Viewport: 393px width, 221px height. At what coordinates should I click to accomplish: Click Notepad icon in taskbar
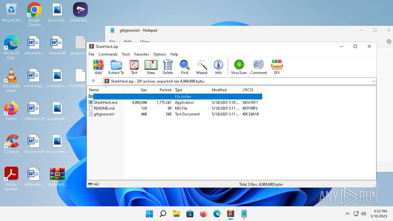pos(244,214)
